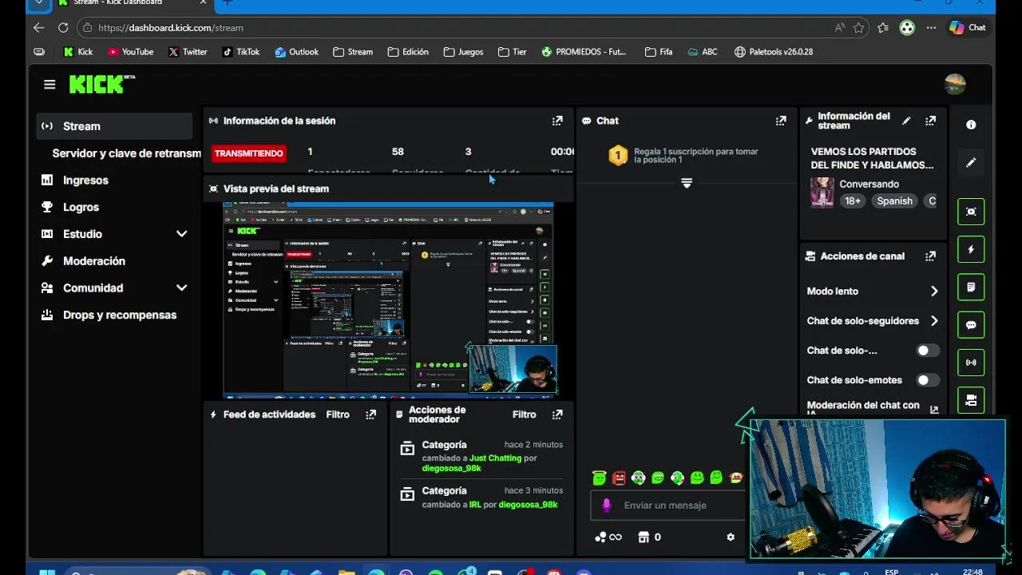Open the profile avatar menu
Screen dimensions: 1022x575
(955, 84)
